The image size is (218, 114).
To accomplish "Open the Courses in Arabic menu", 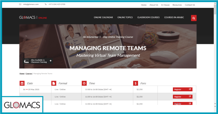I will point(174,17).
